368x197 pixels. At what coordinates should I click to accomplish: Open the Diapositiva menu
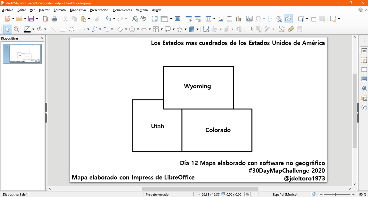coord(78,10)
